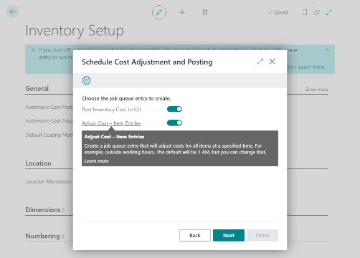Go back using the back arrow icon

pos(12,11)
